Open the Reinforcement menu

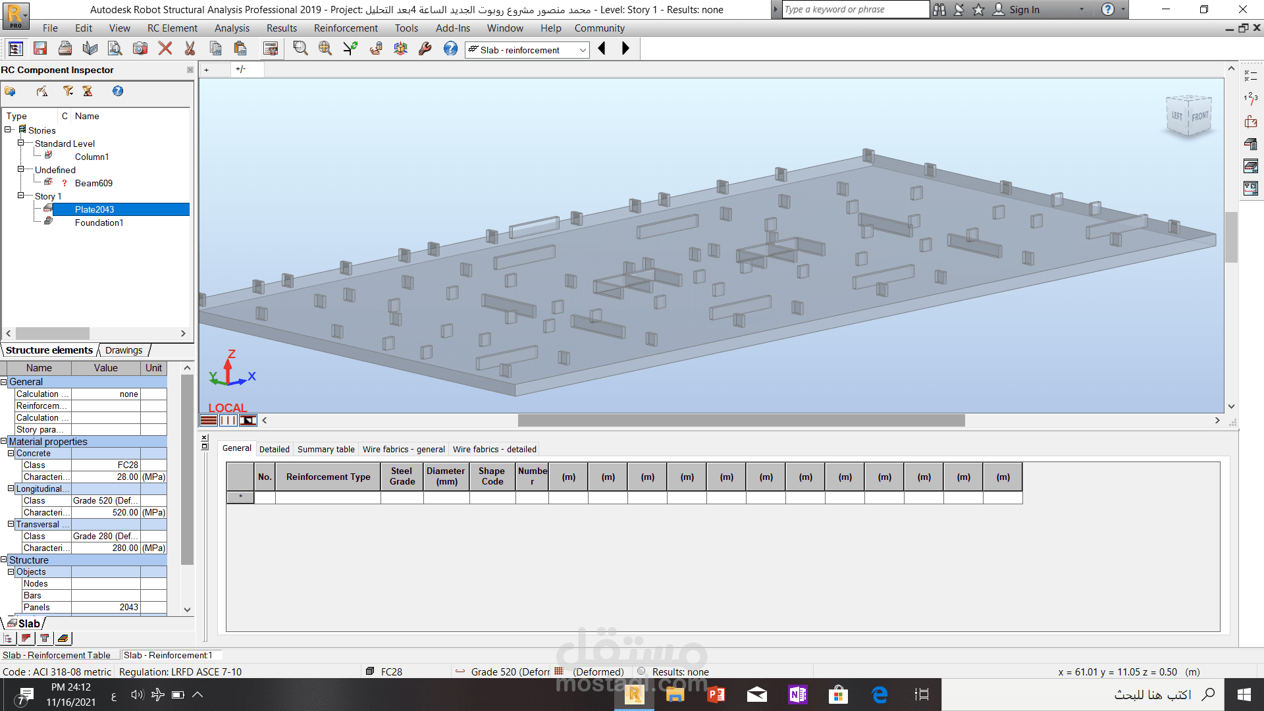(x=345, y=28)
